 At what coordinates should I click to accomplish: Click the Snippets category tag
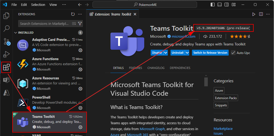(x=221, y=105)
